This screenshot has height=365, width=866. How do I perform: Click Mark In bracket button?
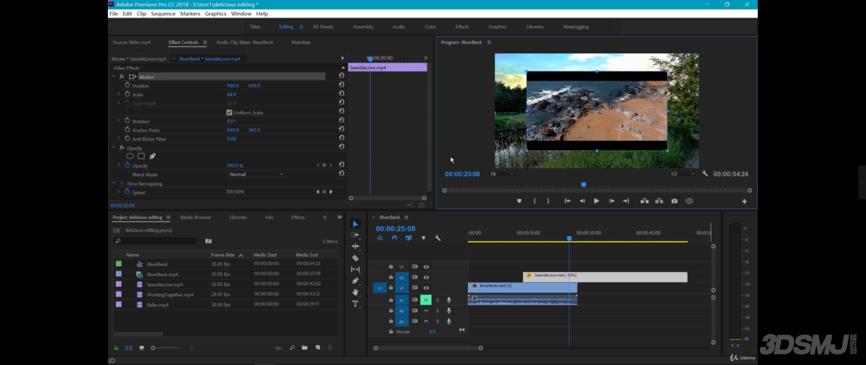point(535,201)
